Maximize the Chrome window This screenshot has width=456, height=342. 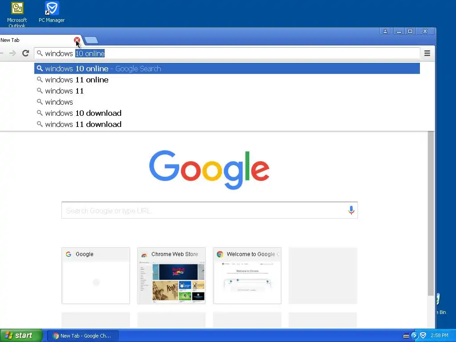[410, 32]
